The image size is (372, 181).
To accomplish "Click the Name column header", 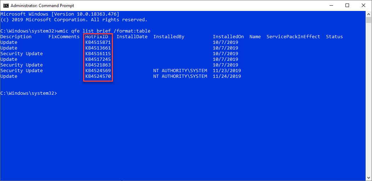I will (255, 37).
